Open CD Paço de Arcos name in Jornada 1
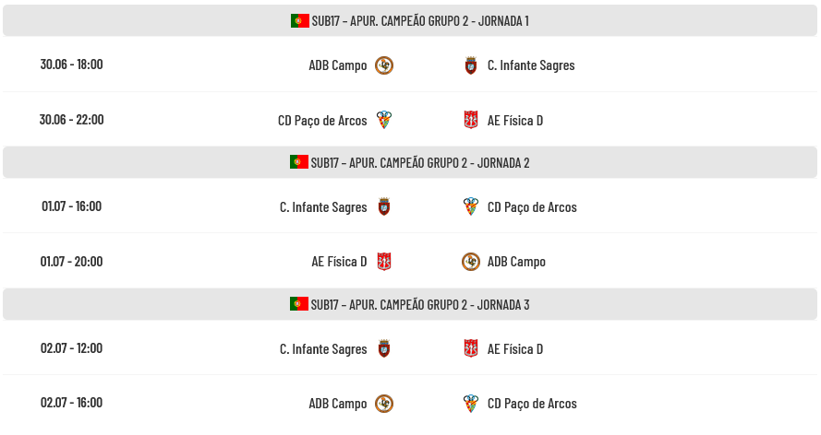821x435 pixels. (322, 121)
